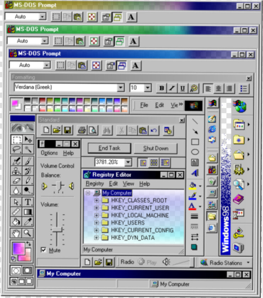The image size is (263, 298).
Task: Open the font size 10 dropdown
Action: point(148,88)
